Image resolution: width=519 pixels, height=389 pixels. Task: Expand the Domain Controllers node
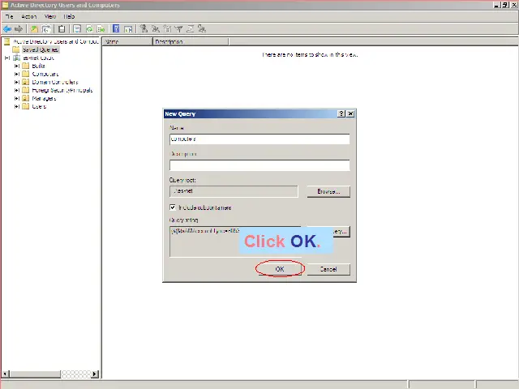point(16,82)
